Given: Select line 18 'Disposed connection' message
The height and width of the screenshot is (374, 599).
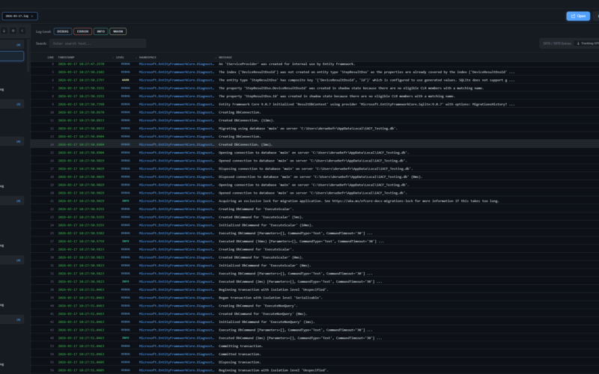Looking at the screenshot, I should (320, 177).
